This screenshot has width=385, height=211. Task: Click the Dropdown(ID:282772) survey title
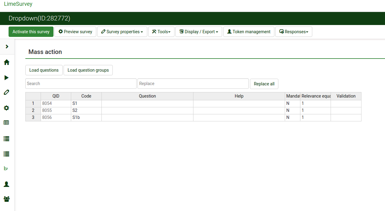39,18
